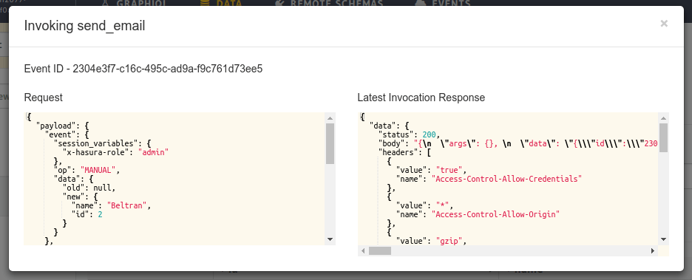Click the "admin" role value
692x280 pixels.
pos(154,152)
